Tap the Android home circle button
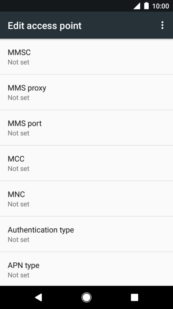The width and height of the screenshot is (173, 309). pos(86,297)
